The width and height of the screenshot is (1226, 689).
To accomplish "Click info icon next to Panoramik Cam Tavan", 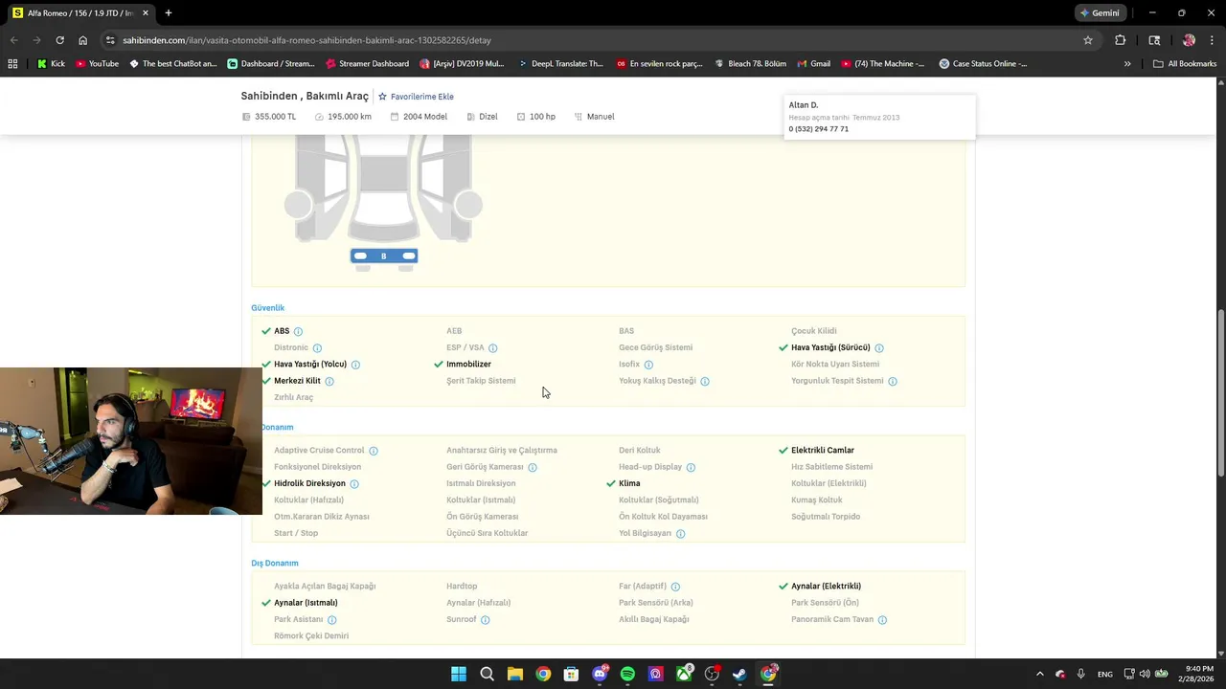I will click(x=882, y=620).
